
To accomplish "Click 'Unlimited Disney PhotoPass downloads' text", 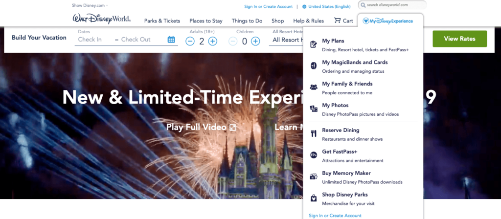I will click(x=362, y=182).
